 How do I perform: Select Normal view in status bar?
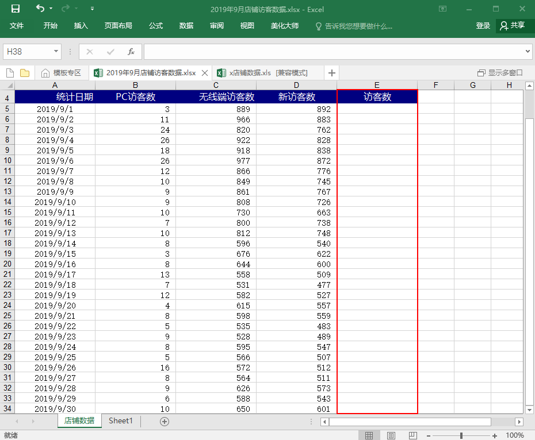(369, 435)
